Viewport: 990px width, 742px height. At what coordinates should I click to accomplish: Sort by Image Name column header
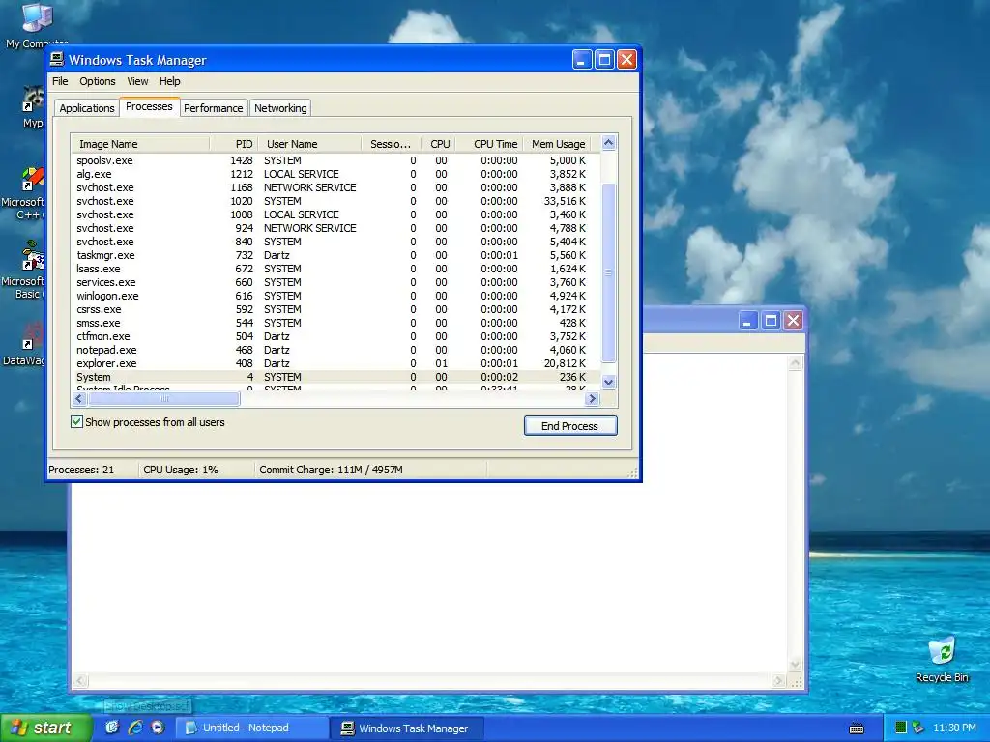[x=140, y=144]
